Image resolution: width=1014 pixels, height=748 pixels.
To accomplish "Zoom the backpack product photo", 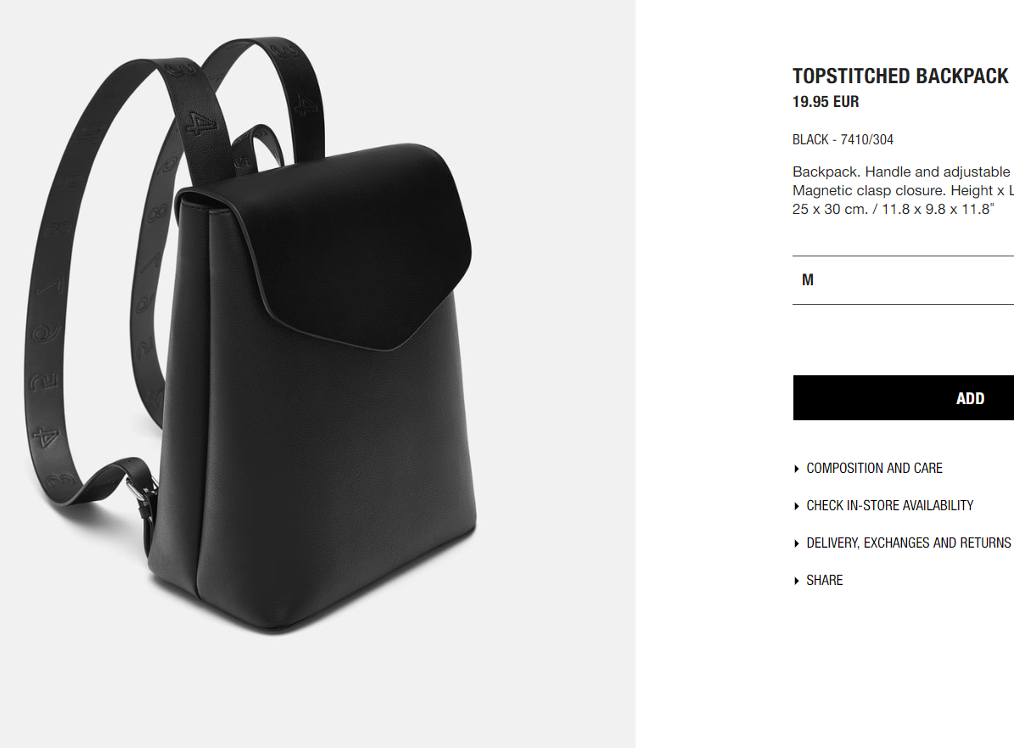I will tap(317, 374).
